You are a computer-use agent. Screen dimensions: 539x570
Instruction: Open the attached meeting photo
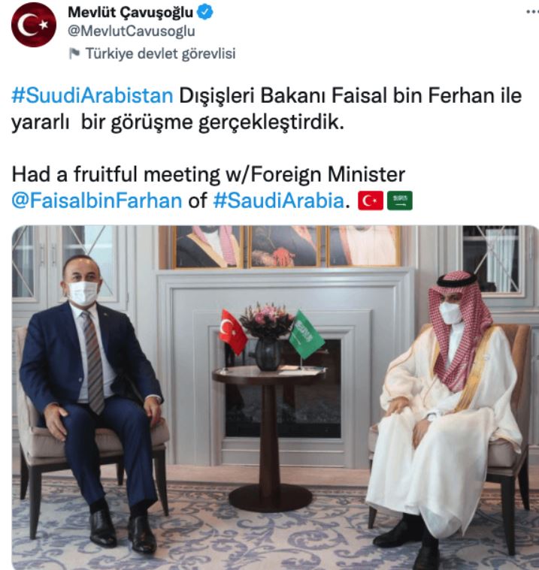click(275, 398)
